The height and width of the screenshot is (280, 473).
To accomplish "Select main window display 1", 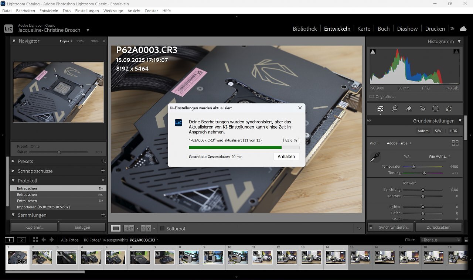I will pyautogui.click(x=10, y=240).
